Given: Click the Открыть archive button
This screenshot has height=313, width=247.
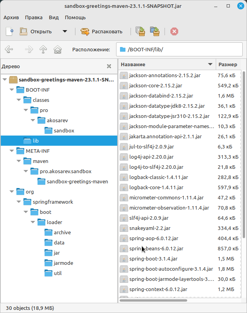Looking at the screenshot, I should [36, 32].
